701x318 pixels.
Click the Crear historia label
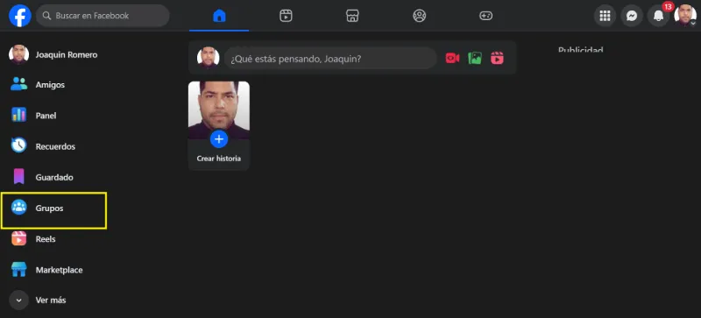(x=218, y=159)
